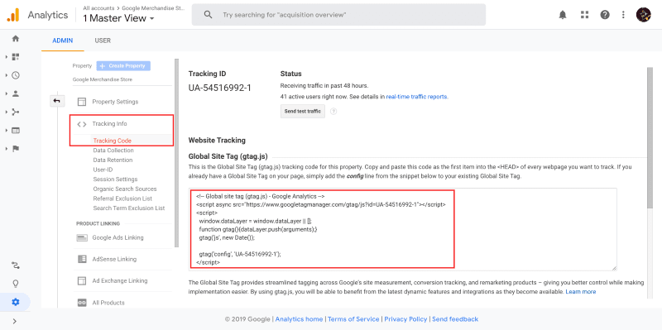Click the Ad Exchange Linking icon

(x=82, y=280)
